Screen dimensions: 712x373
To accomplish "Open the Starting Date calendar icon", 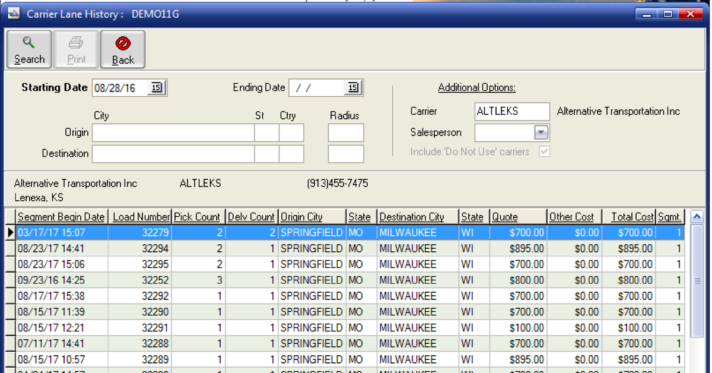I will point(157,87).
